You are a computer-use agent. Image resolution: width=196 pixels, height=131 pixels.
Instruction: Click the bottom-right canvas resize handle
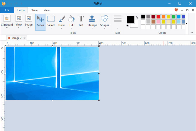point(99,100)
